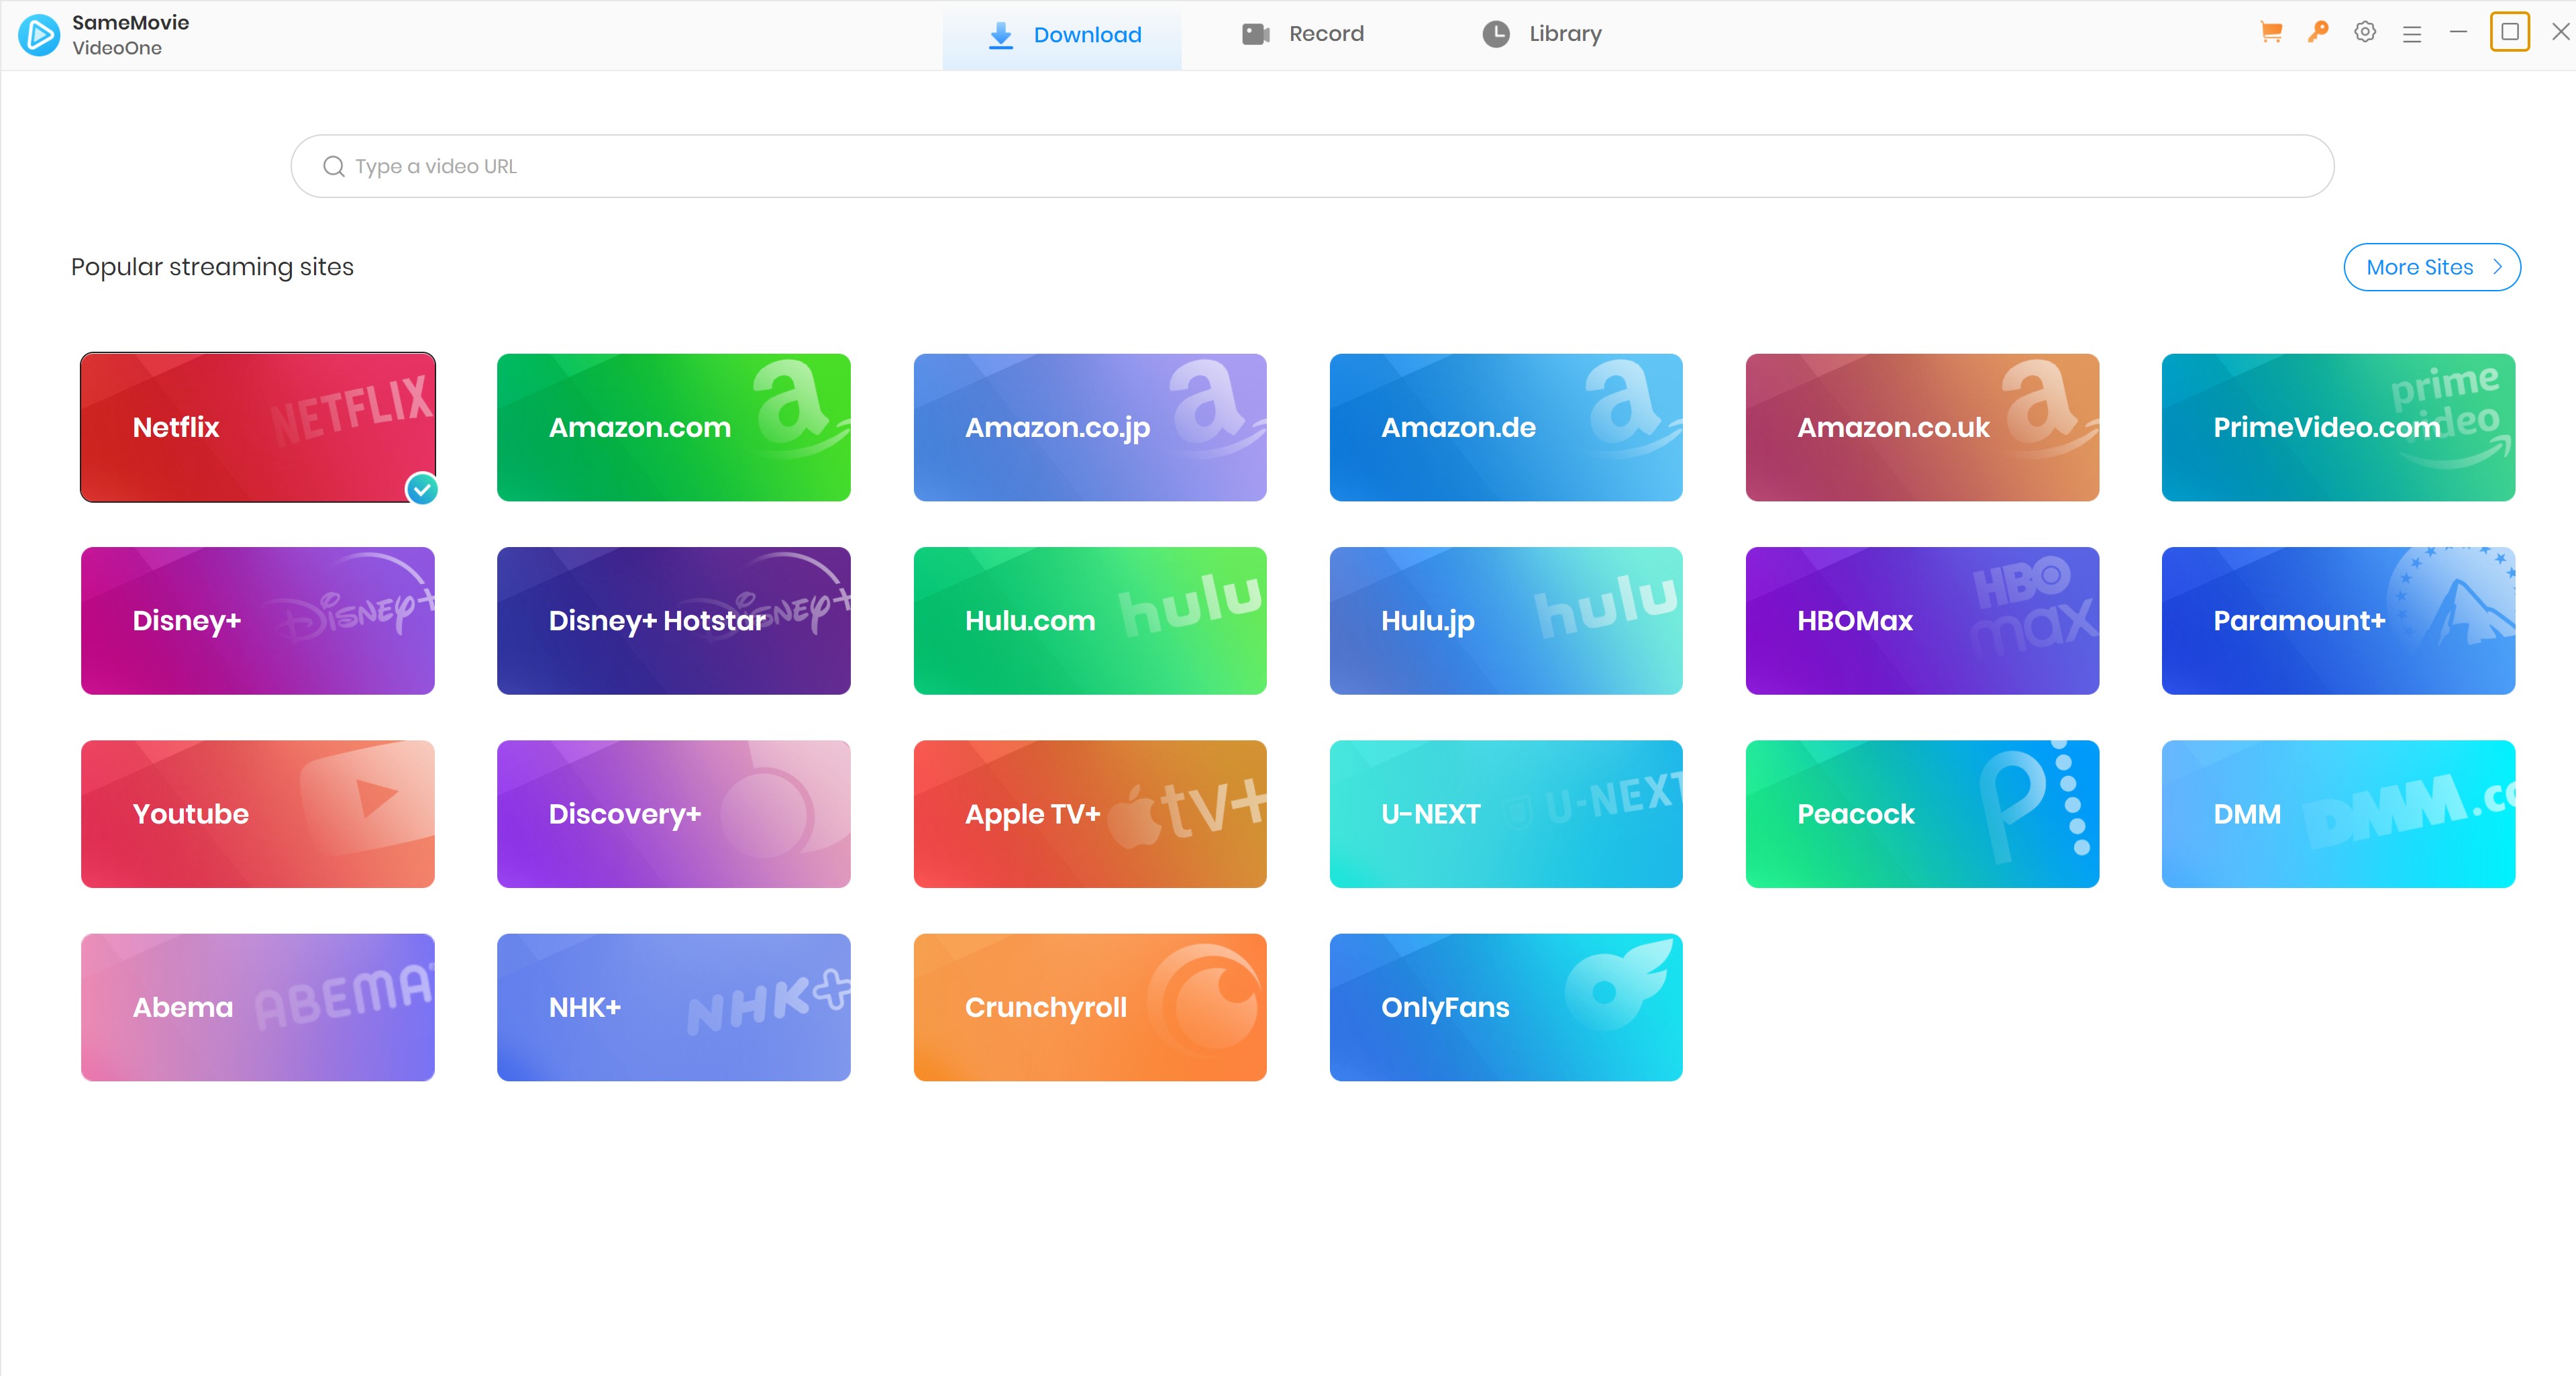Click the orange key registration icon

pyautogui.click(x=2318, y=33)
